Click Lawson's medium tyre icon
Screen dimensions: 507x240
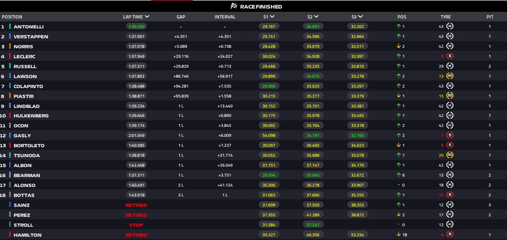click(449, 76)
